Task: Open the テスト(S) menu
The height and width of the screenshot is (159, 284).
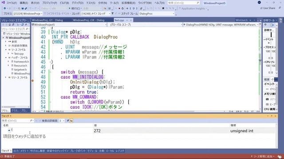Action: [91, 3]
